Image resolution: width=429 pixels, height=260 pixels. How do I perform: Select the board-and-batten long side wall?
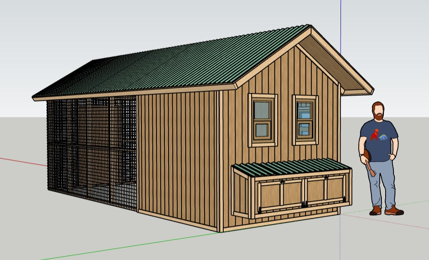[x=178, y=160]
